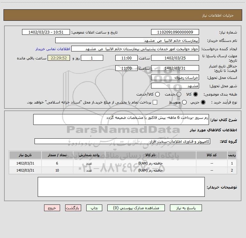246x238 pixels.
Task: Click the بازگشت back button
Action: pos(73,208)
